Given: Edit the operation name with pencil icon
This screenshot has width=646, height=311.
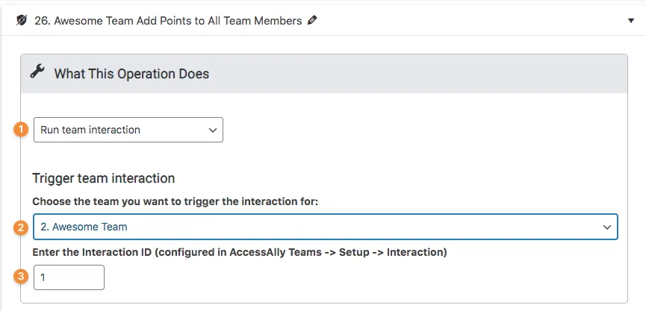Looking at the screenshot, I should [312, 19].
